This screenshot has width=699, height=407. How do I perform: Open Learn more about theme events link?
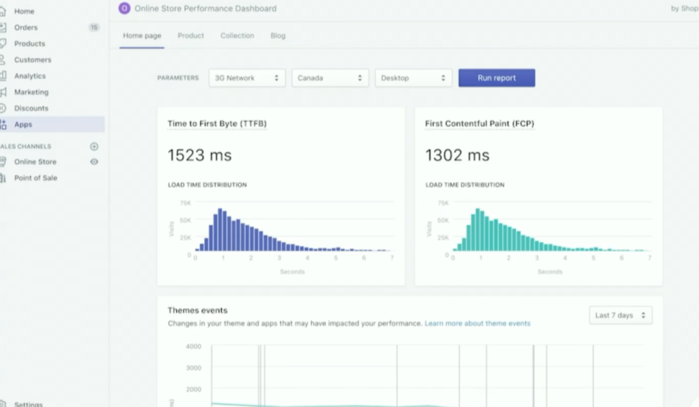[477, 323]
